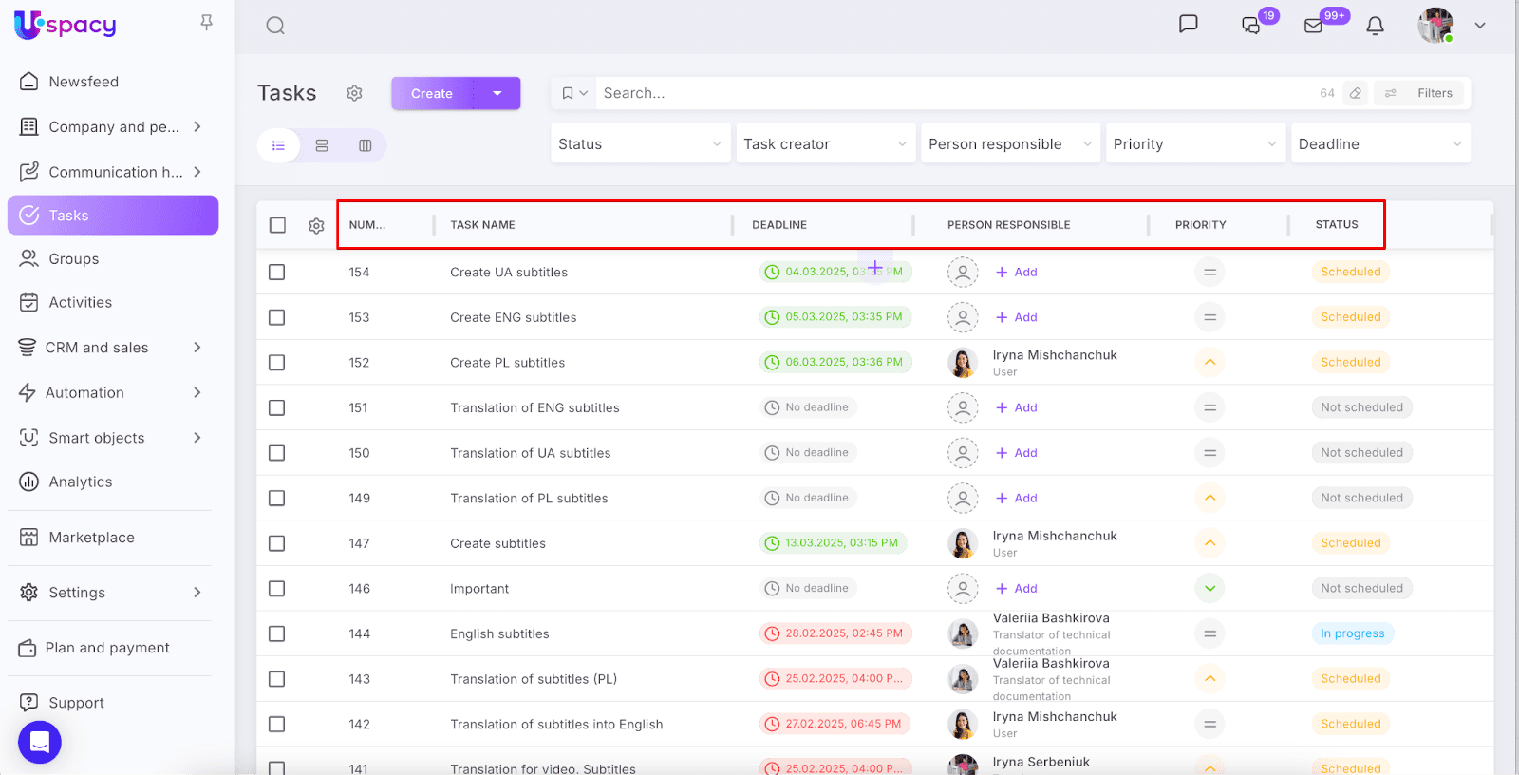
Task: Open the mail inbox icon with 99+ badge
Action: [1314, 26]
